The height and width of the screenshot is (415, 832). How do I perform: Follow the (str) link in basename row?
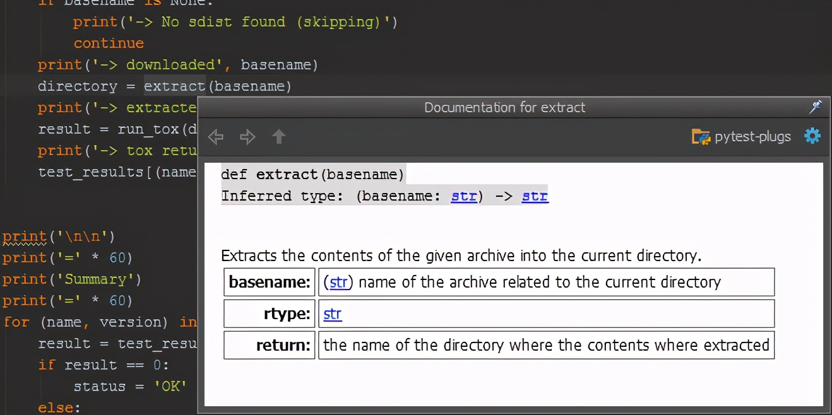pos(338,282)
